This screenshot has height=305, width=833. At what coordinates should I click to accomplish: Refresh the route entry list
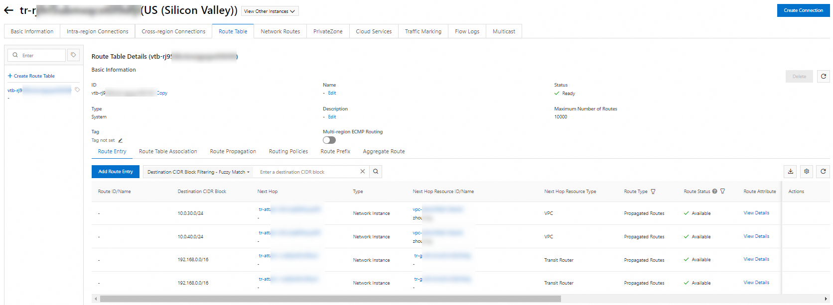click(823, 172)
